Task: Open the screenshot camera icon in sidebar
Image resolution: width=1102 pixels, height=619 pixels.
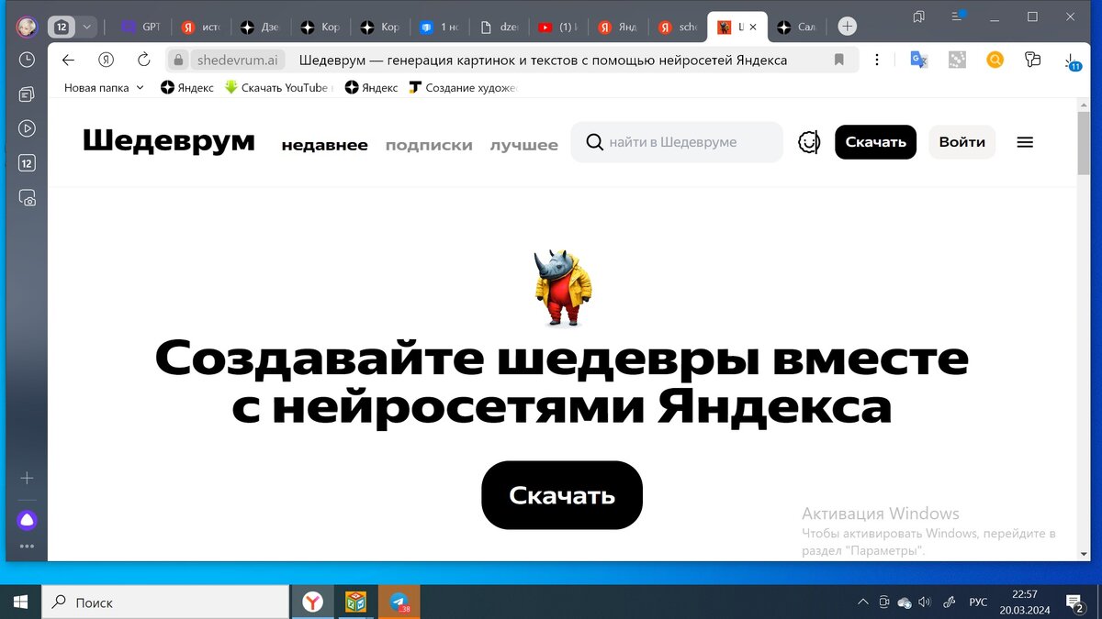Action: click(x=27, y=198)
